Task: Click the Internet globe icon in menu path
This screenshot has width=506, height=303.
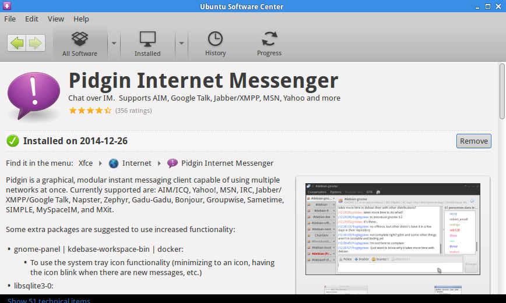Action: tap(114, 163)
